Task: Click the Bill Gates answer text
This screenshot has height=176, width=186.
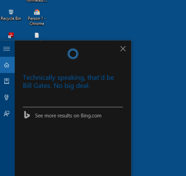Action: pos(68,82)
